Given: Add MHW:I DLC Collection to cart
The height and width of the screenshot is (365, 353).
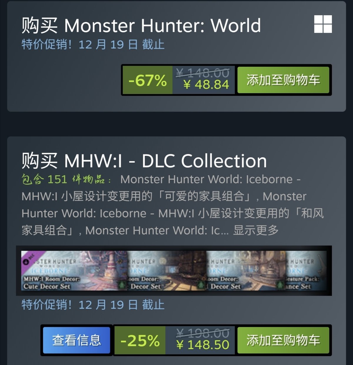Looking at the screenshot, I should [283, 340].
